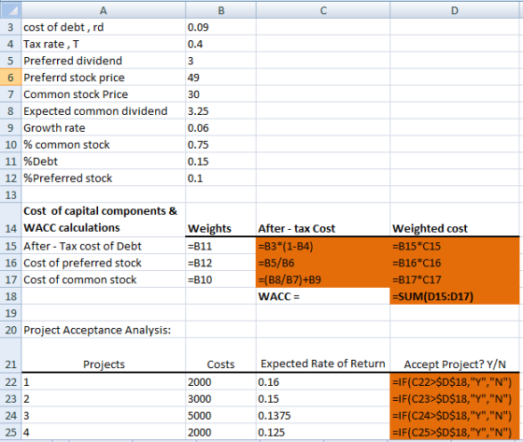The height and width of the screenshot is (442, 523).
Task: Select the formula =IF(C23>$D$18,"Y","N")
Action: (455, 398)
